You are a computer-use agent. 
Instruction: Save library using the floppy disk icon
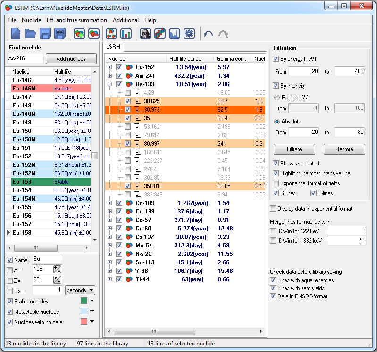pyautogui.click(x=45, y=33)
